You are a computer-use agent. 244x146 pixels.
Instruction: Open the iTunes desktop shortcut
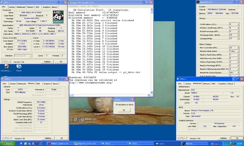coord(19,68)
